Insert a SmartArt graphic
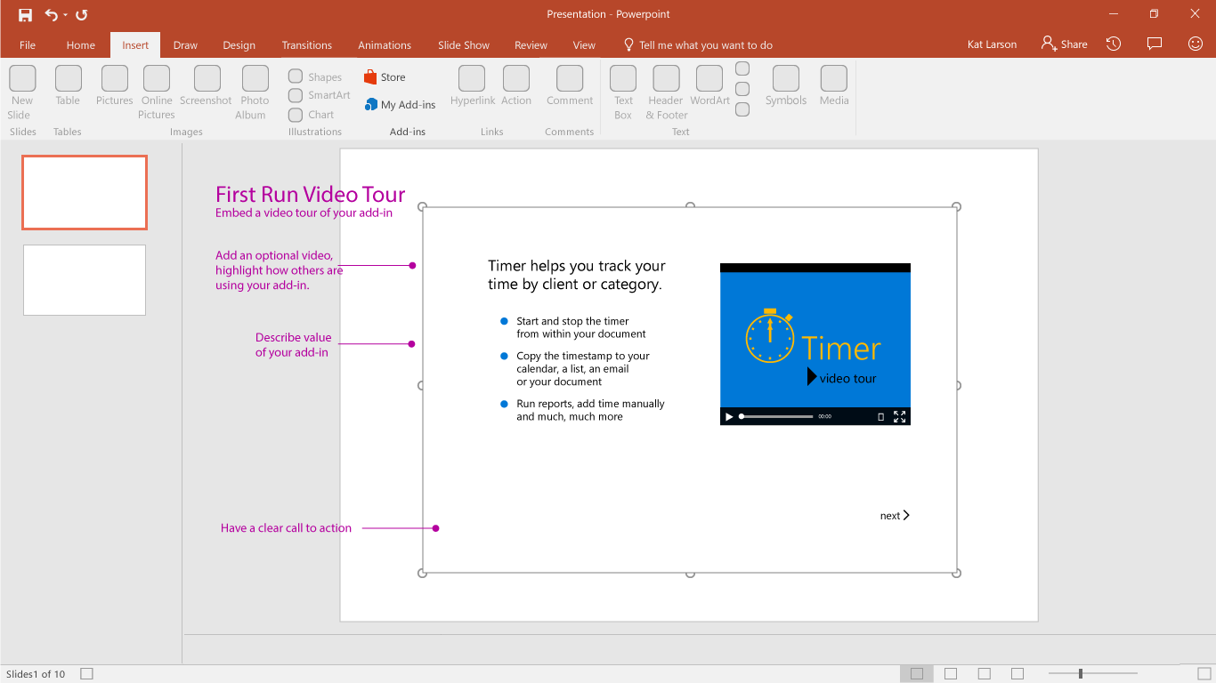Viewport: 1216px width, 683px height. [320, 95]
